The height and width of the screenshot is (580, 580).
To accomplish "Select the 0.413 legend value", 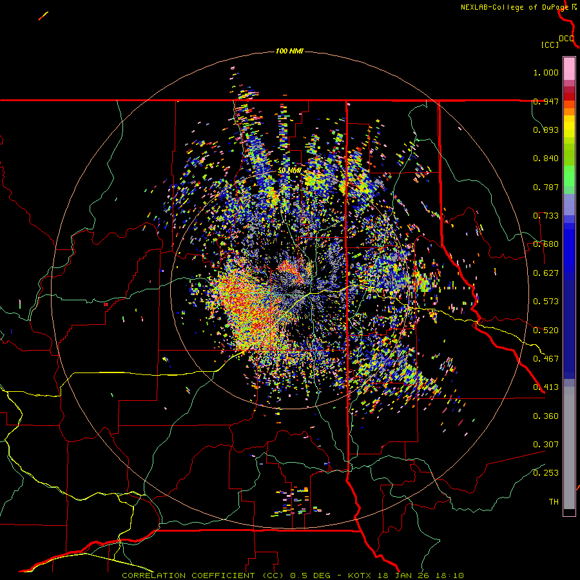I will tap(546, 387).
